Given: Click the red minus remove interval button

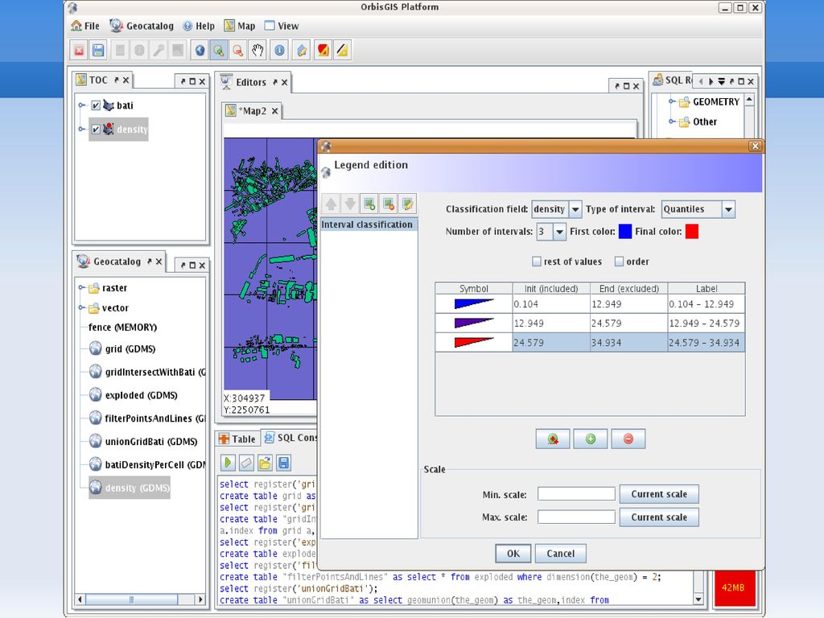Looking at the screenshot, I should 628,439.
